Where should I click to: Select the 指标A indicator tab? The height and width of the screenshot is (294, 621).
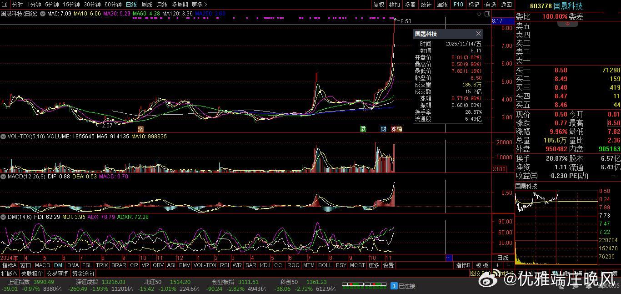point(10,265)
